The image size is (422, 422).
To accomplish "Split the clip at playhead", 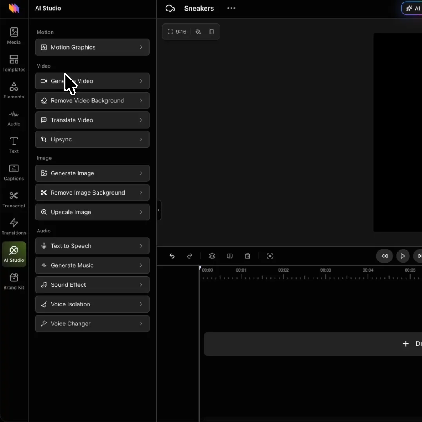I will pos(230,256).
